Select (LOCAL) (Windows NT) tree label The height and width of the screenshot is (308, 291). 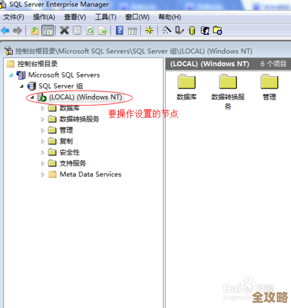(86, 97)
